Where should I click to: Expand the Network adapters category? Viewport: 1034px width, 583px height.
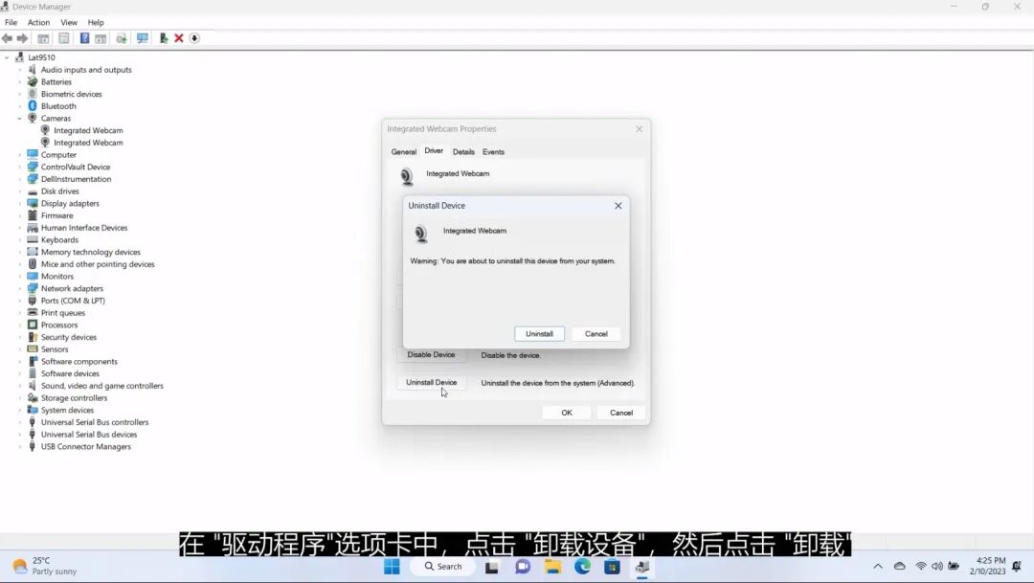coord(20,288)
